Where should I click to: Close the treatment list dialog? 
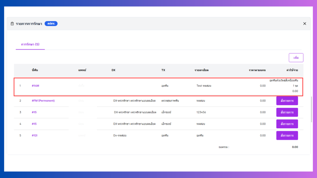pyautogui.click(x=305, y=24)
